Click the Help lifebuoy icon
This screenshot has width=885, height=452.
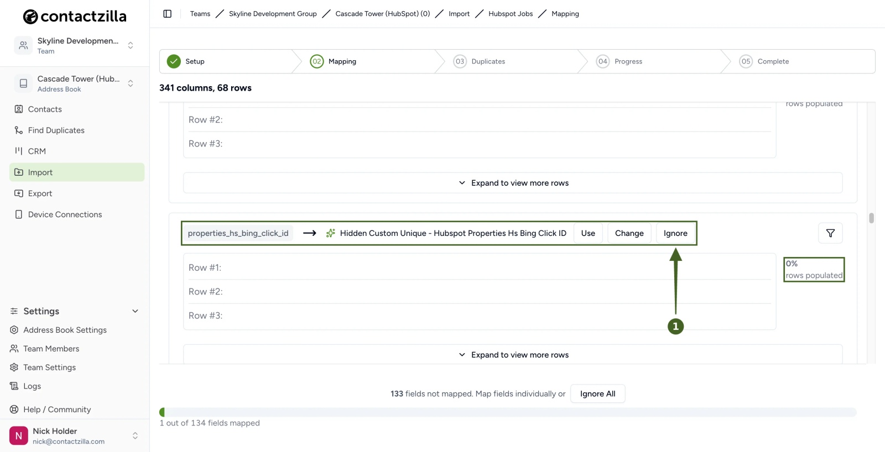14,409
